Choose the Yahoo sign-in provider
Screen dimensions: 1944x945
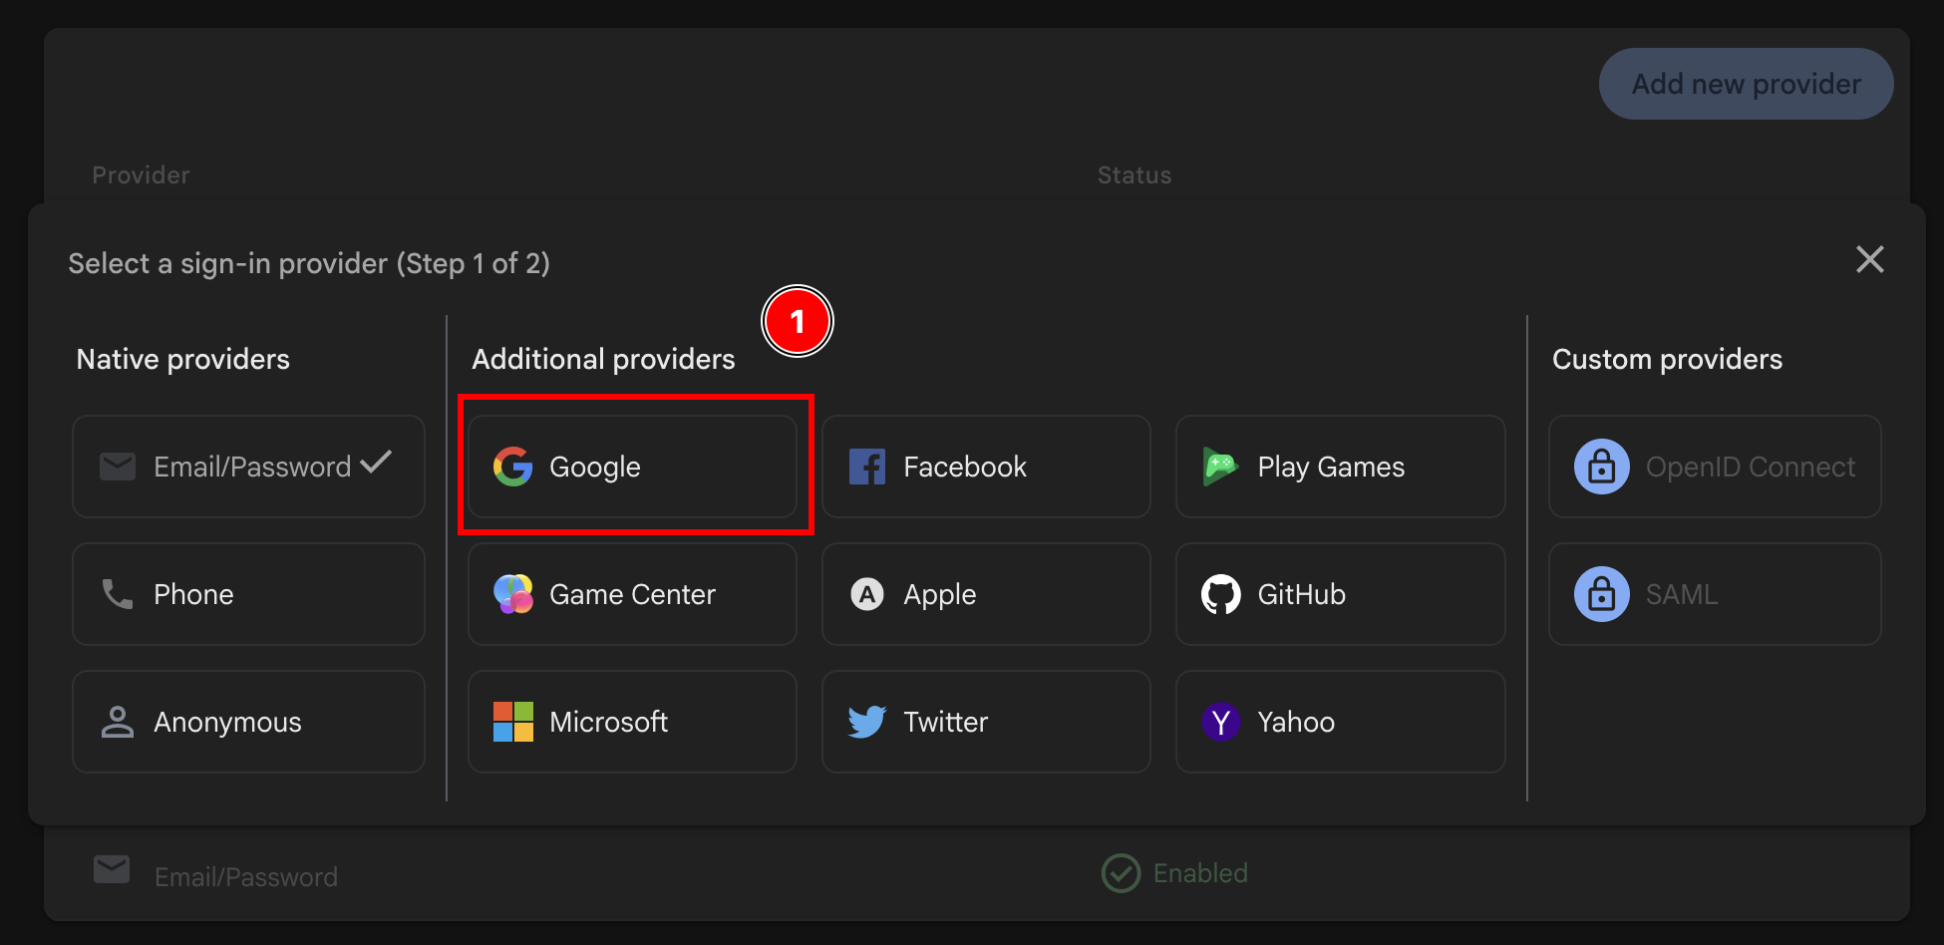coord(1340,722)
